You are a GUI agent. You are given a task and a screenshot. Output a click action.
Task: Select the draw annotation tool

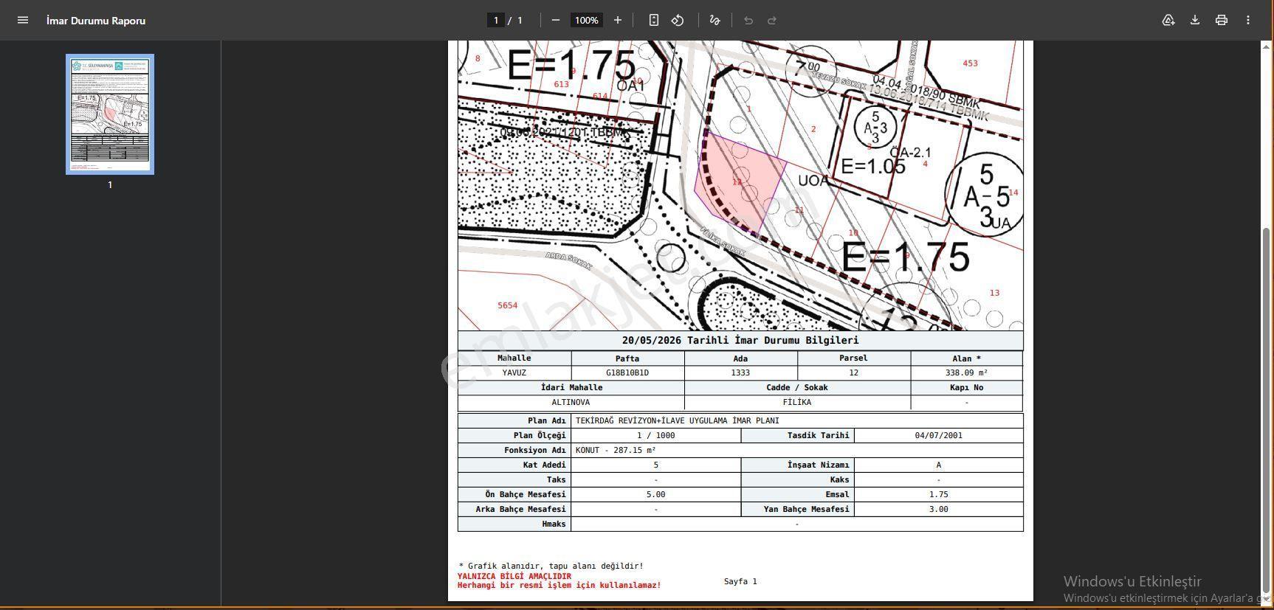click(x=715, y=20)
